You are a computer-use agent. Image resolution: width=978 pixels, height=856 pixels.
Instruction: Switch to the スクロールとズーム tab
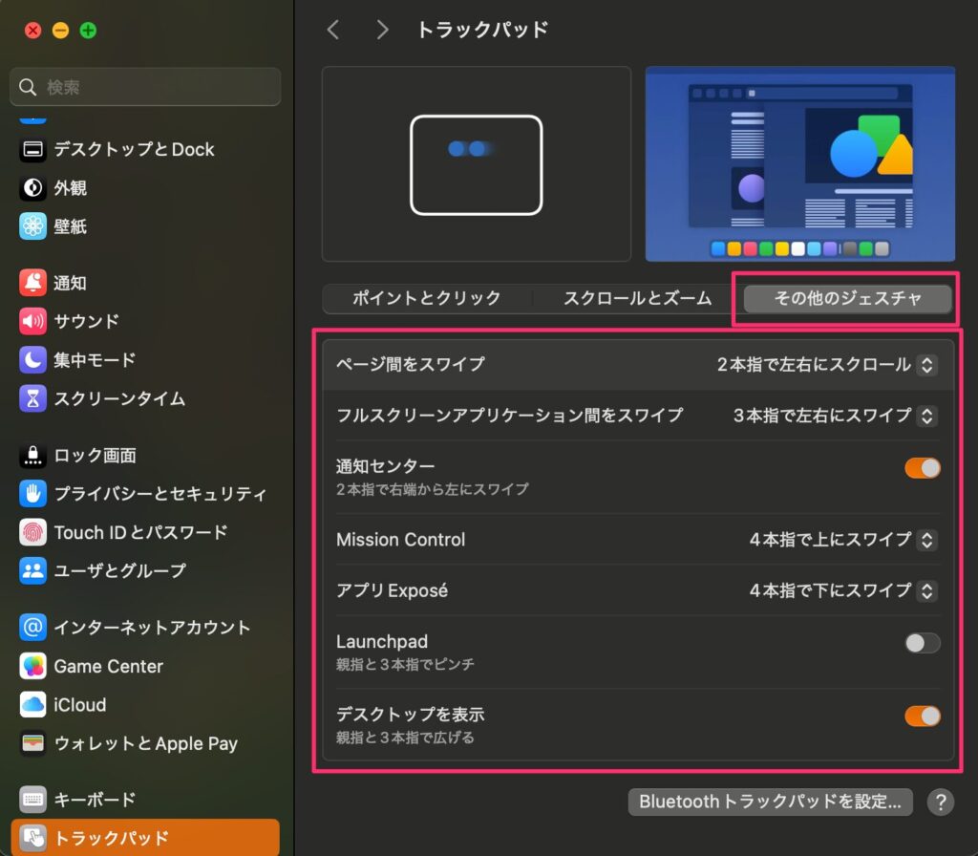(x=637, y=298)
